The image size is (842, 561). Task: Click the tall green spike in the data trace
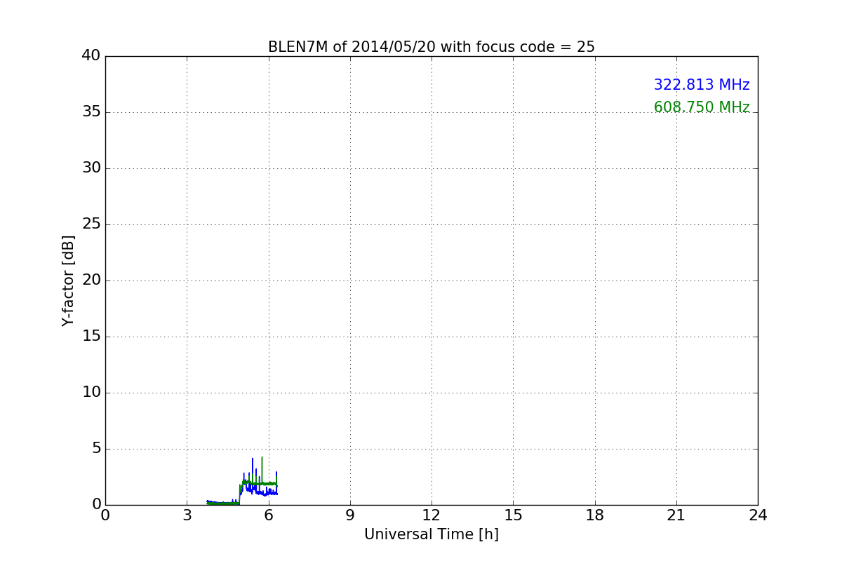click(x=262, y=468)
